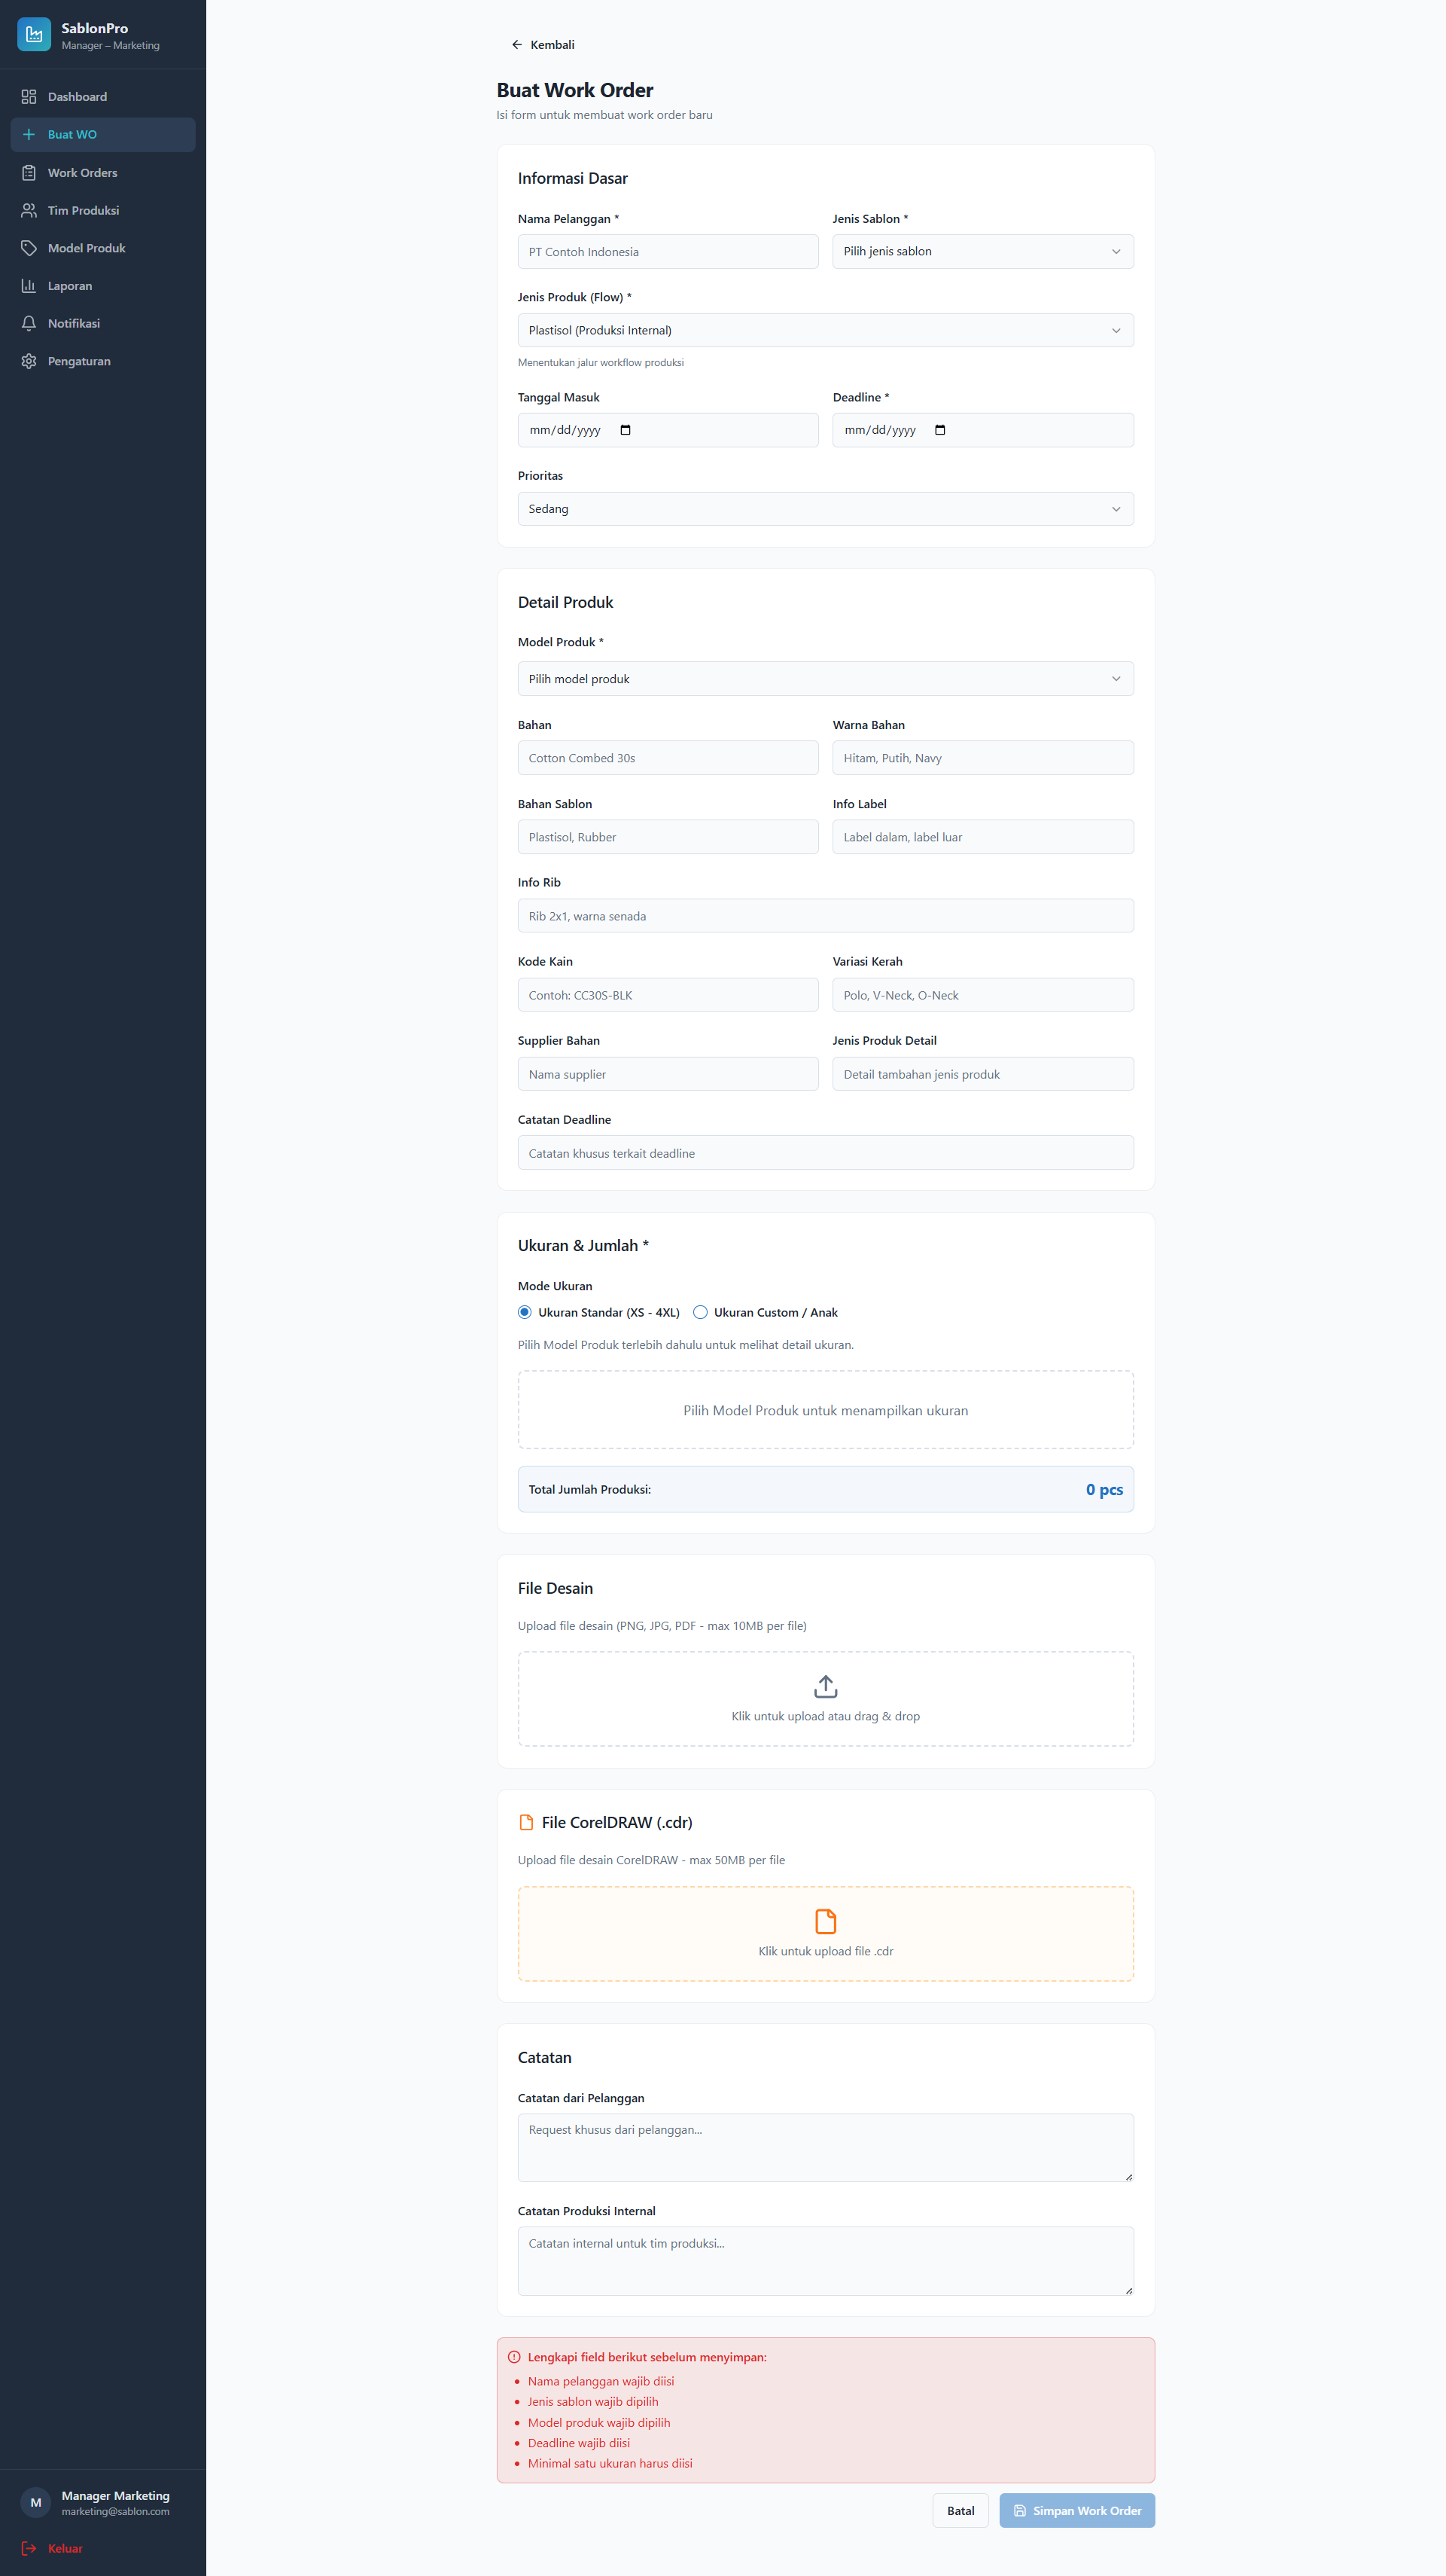The image size is (1446, 2576).
Task: Select Ukuran Standar (XS - 4XL) radio
Action: coord(525,1312)
